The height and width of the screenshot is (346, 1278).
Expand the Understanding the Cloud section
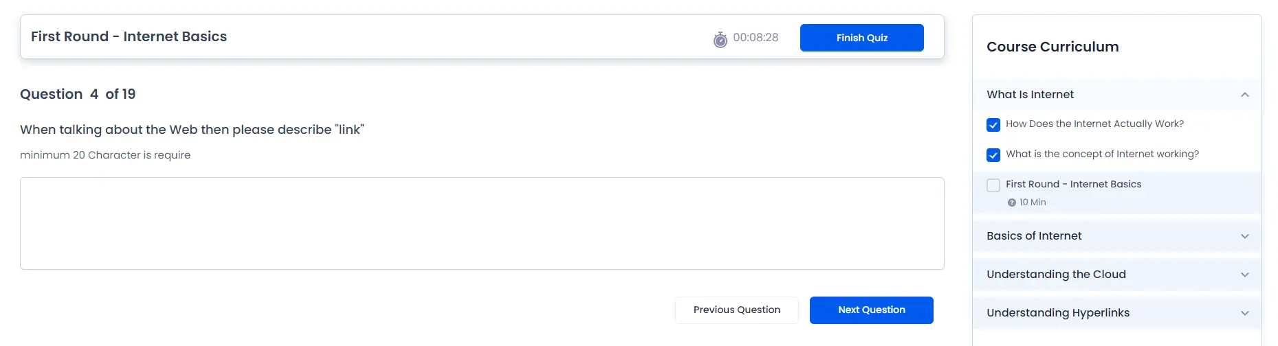(1117, 275)
